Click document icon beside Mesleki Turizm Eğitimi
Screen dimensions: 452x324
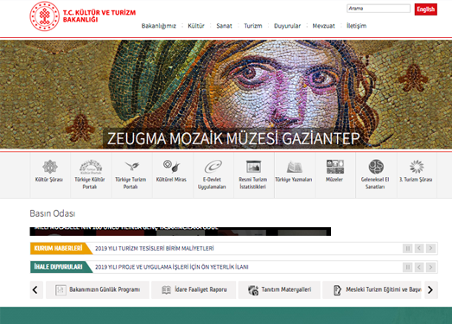[337, 290]
